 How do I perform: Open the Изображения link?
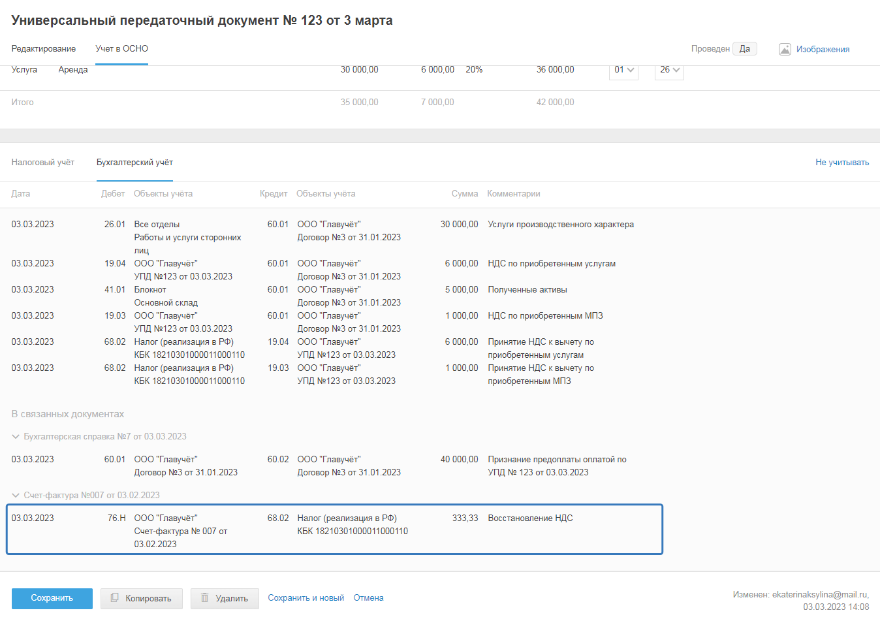pos(823,50)
